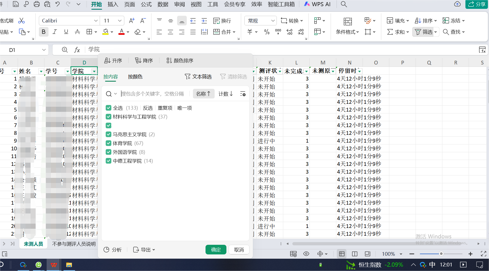Confirm the filter with 确定 button
The width and height of the screenshot is (489, 271).
216,250
